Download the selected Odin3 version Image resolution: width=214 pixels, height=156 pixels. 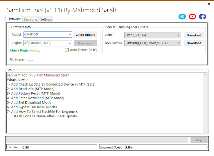(194, 35)
